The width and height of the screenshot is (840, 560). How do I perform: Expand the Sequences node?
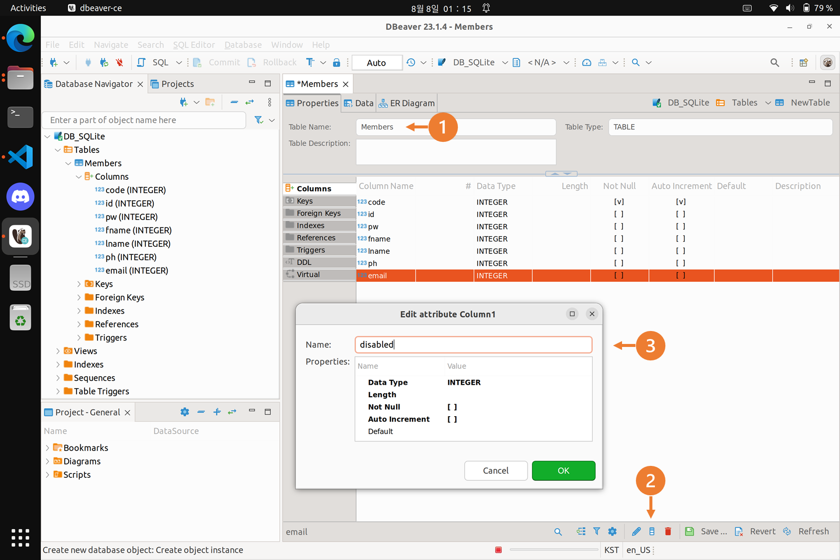pyautogui.click(x=58, y=378)
